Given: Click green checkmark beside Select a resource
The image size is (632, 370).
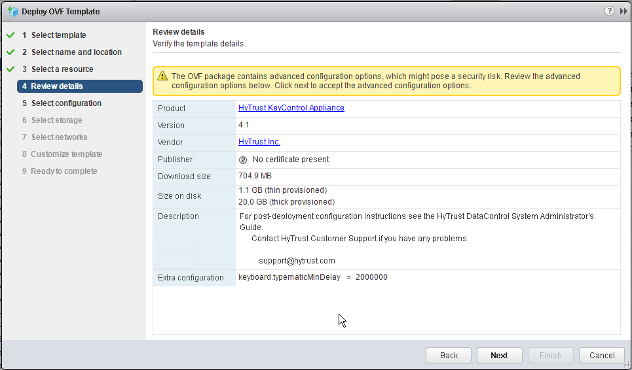Looking at the screenshot, I should click(x=10, y=69).
